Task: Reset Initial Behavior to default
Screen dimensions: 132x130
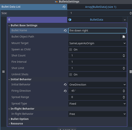Action: coord(65,85)
